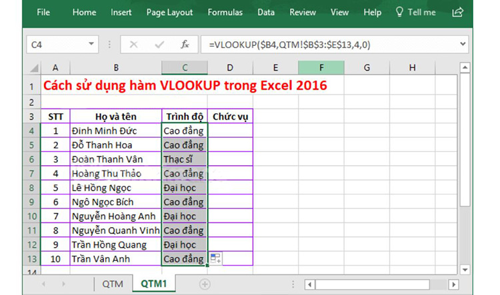Select the Page Layout tab
Image resolution: width=500 pixels, height=295 pixels.
[169, 13]
